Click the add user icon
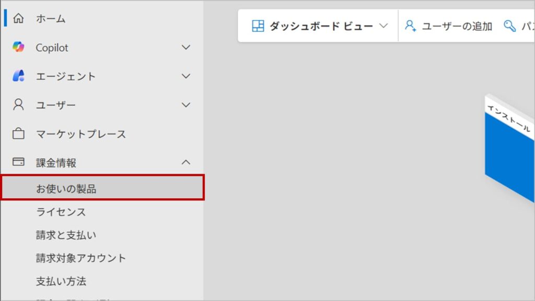This screenshot has width=535, height=301. [411, 26]
